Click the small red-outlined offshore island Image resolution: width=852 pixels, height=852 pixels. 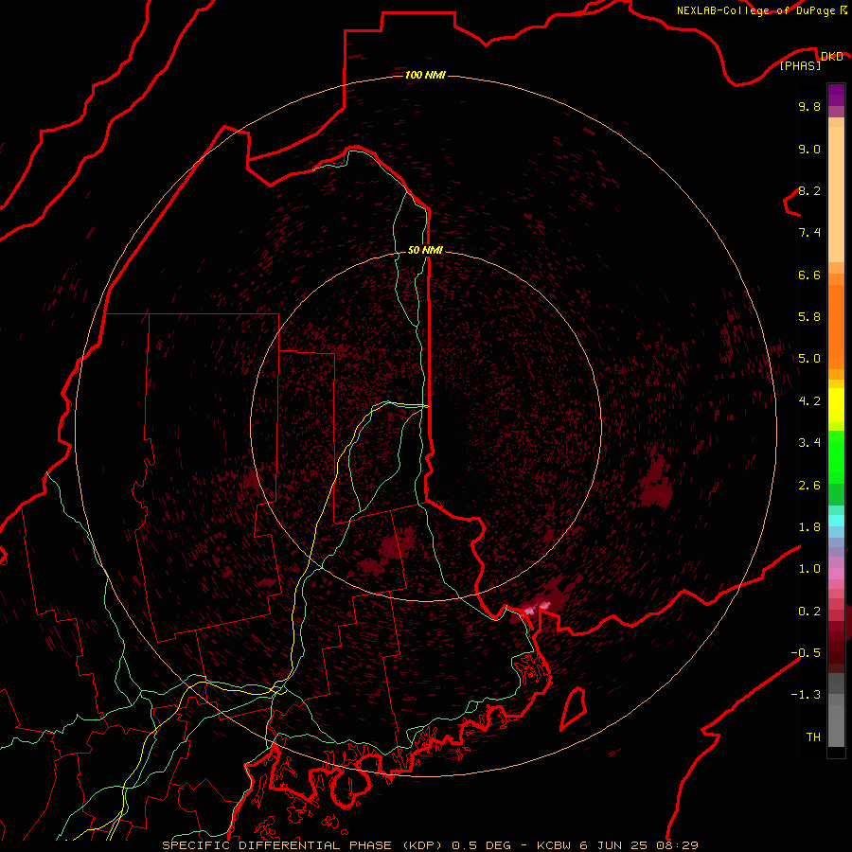pos(574,708)
